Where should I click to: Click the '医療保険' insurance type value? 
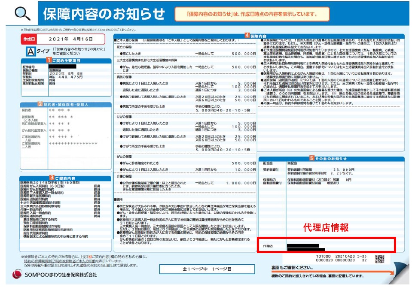(55, 70)
